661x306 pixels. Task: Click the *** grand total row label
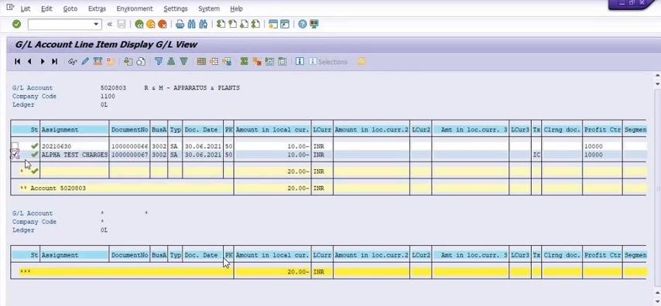coord(26,272)
